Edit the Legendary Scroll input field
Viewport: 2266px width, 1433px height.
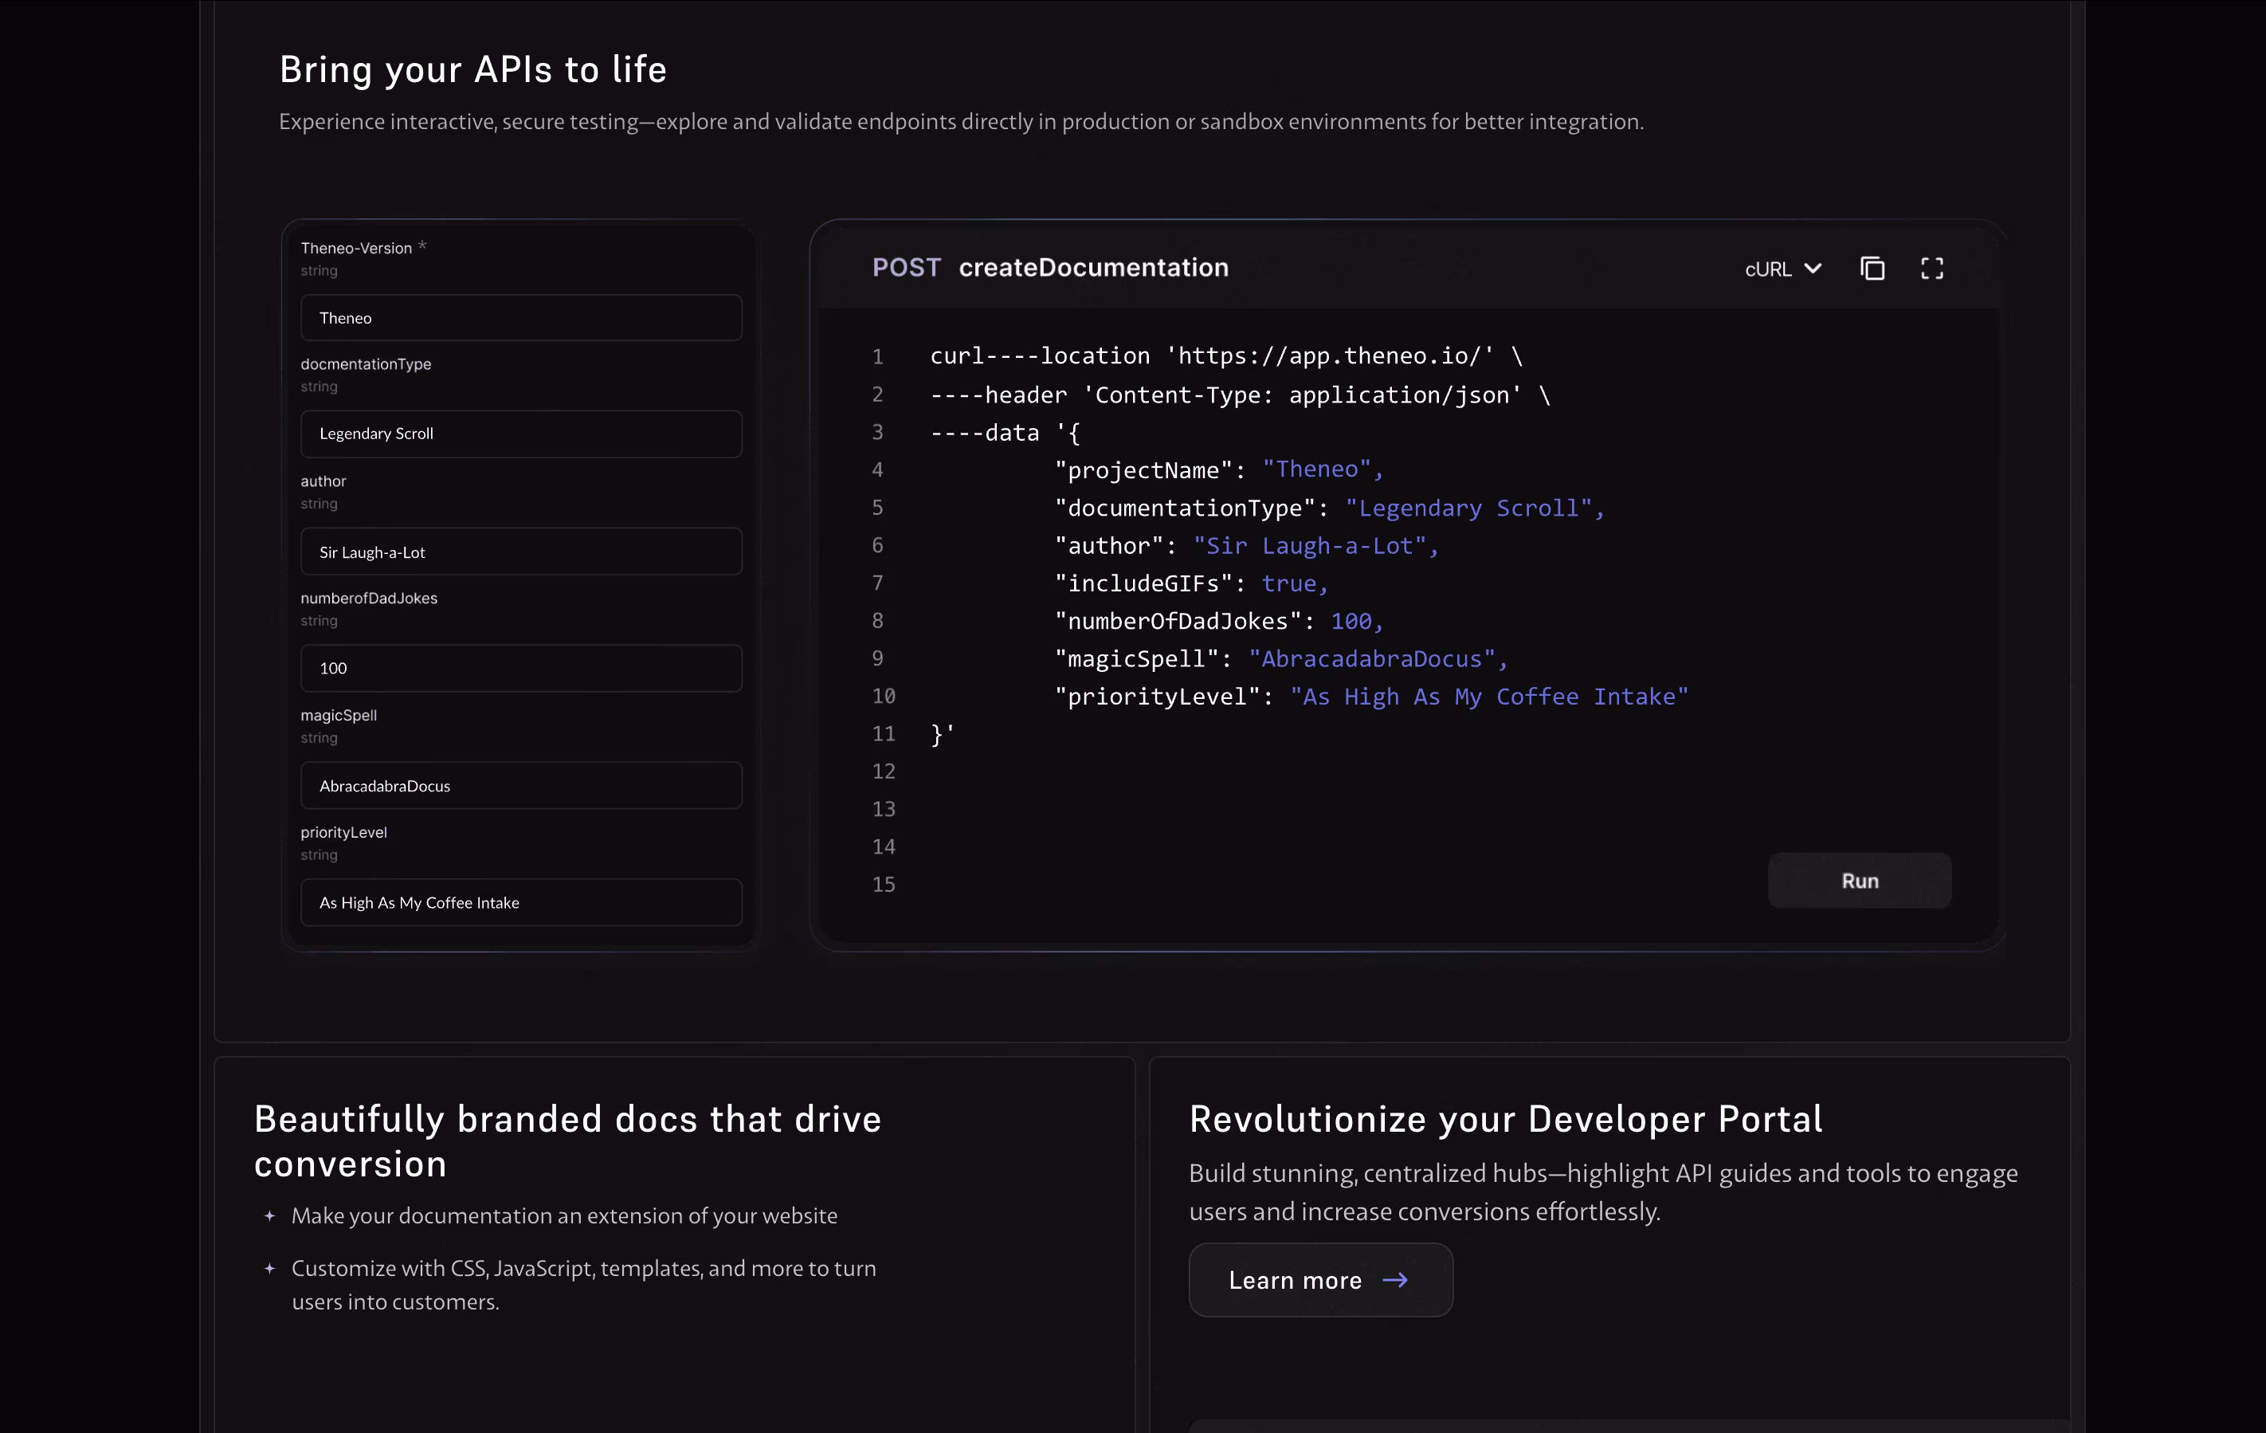tap(521, 433)
